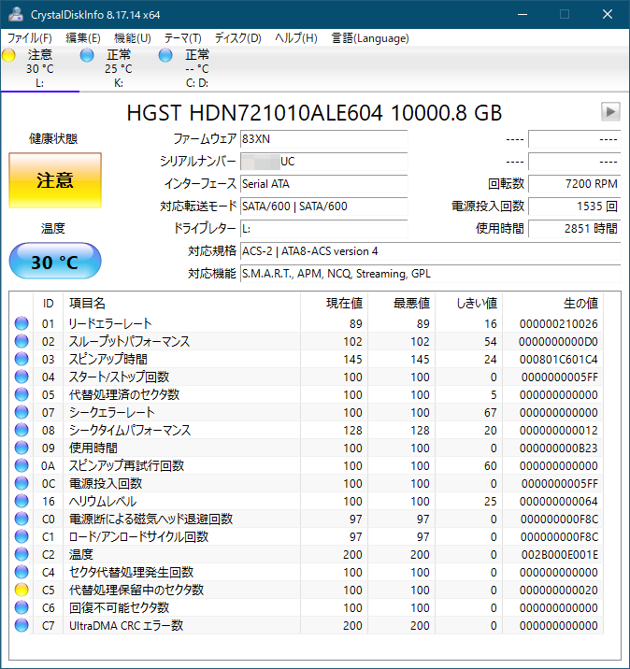Screen dimensions: 630x669
Task: Click the 最悪値 column header
Action: click(402, 303)
